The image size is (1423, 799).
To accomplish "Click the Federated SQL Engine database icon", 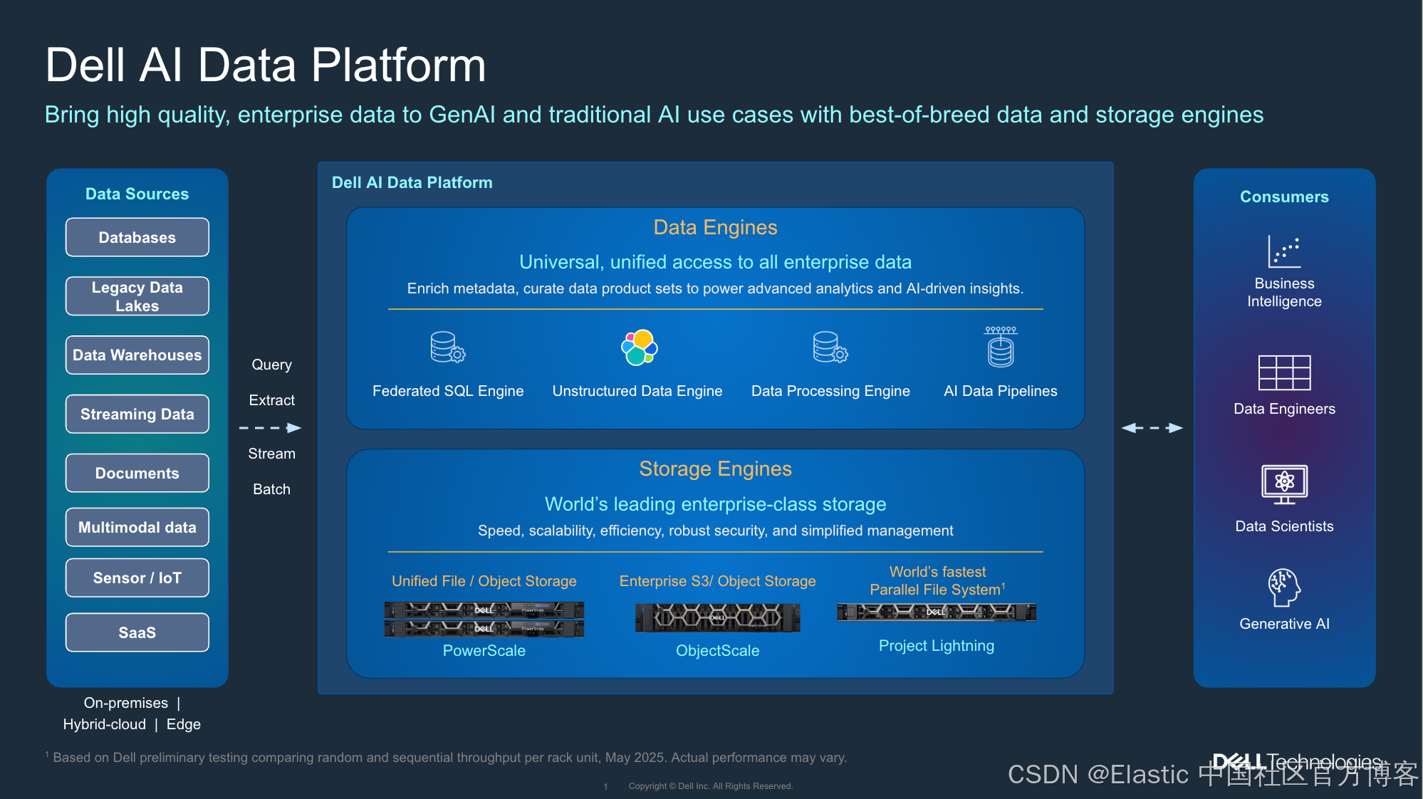I will 448,348.
